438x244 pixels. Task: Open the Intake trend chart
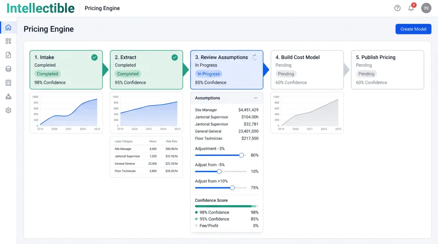66,112
